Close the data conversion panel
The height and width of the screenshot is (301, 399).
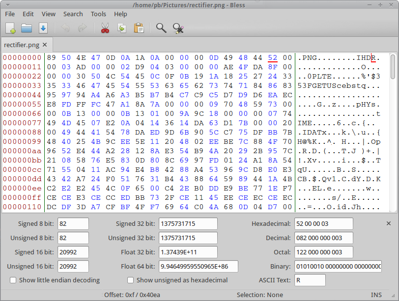click(x=389, y=224)
